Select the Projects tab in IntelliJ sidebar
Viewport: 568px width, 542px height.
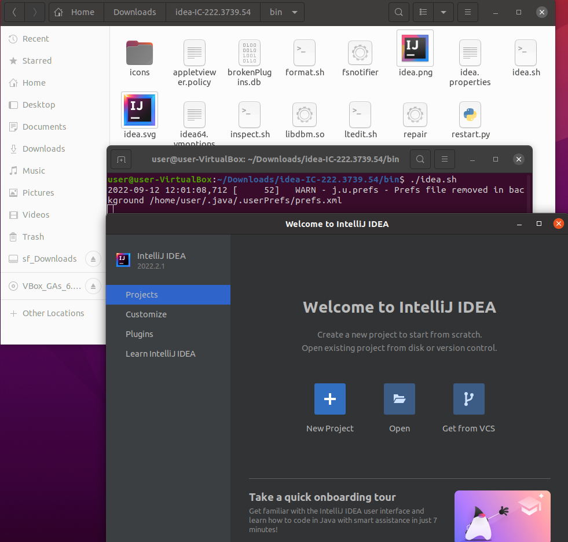(x=168, y=295)
